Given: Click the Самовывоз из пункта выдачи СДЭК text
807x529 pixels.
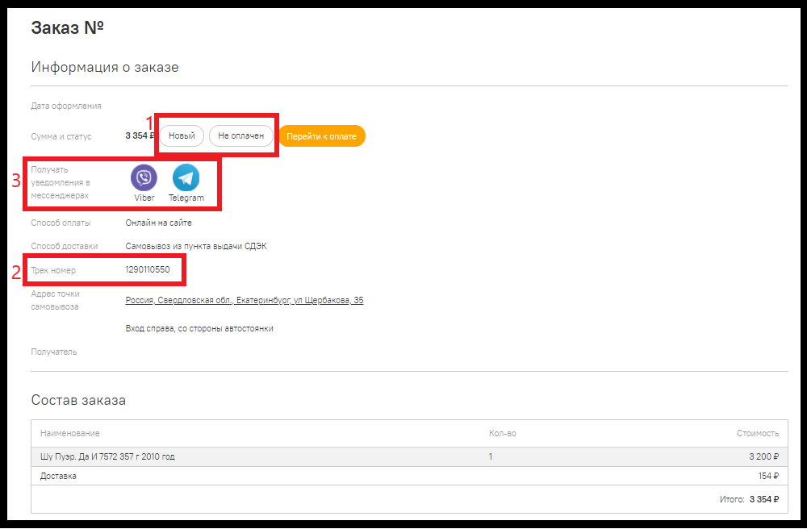Looking at the screenshot, I should 196,246.
